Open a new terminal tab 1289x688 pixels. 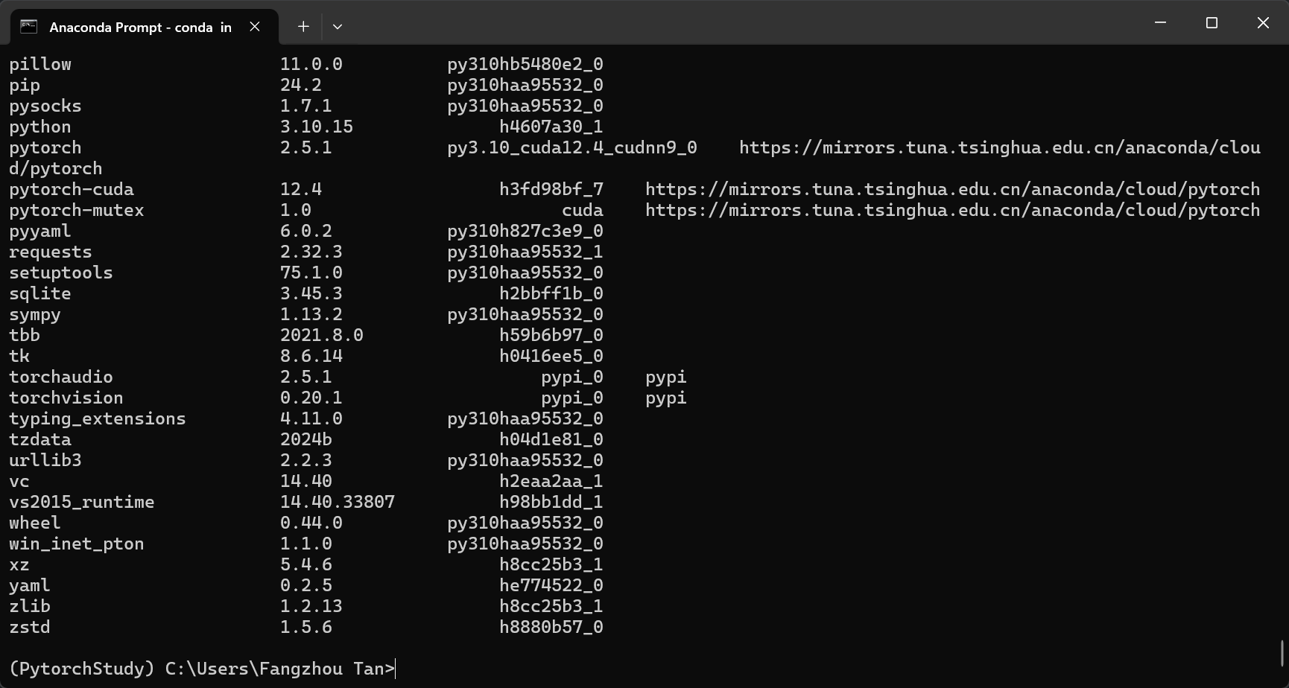[x=303, y=27]
